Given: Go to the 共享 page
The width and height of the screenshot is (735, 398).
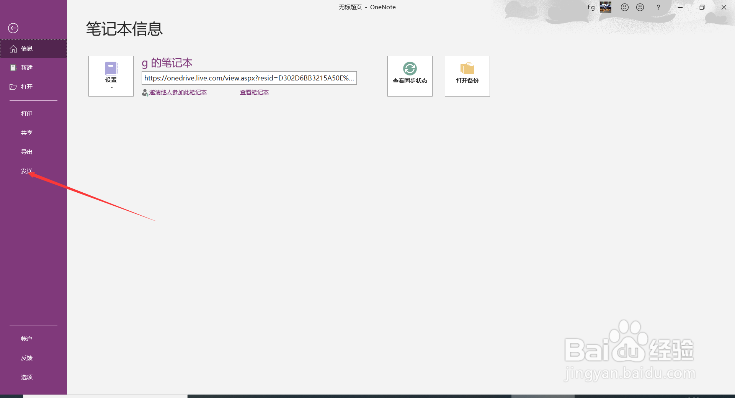Looking at the screenshot, I should 33,133.
